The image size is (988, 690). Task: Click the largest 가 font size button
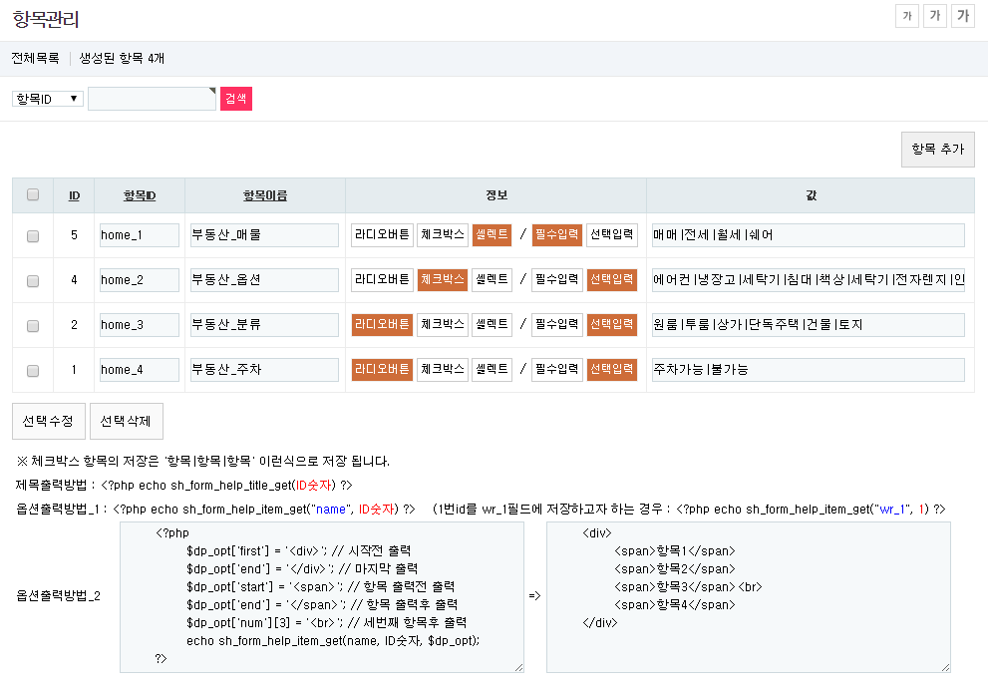[962, 16]
